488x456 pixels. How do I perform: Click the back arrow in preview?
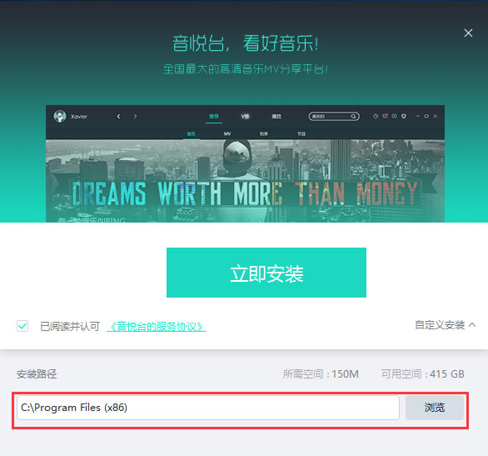tap(118, 117)
